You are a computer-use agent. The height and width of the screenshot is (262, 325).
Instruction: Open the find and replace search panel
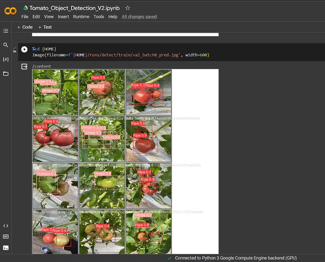click(x=5, y=45)
